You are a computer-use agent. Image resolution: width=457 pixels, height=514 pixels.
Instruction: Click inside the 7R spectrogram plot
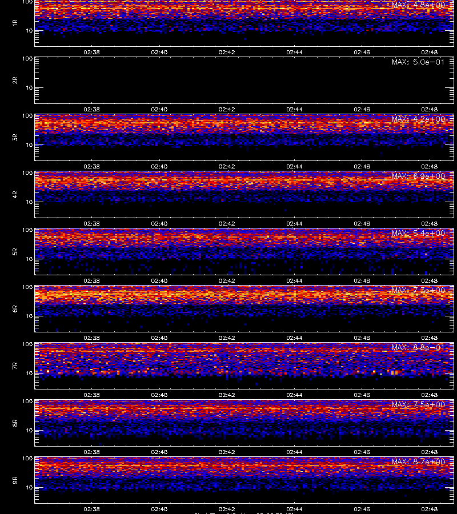[244, 366]
